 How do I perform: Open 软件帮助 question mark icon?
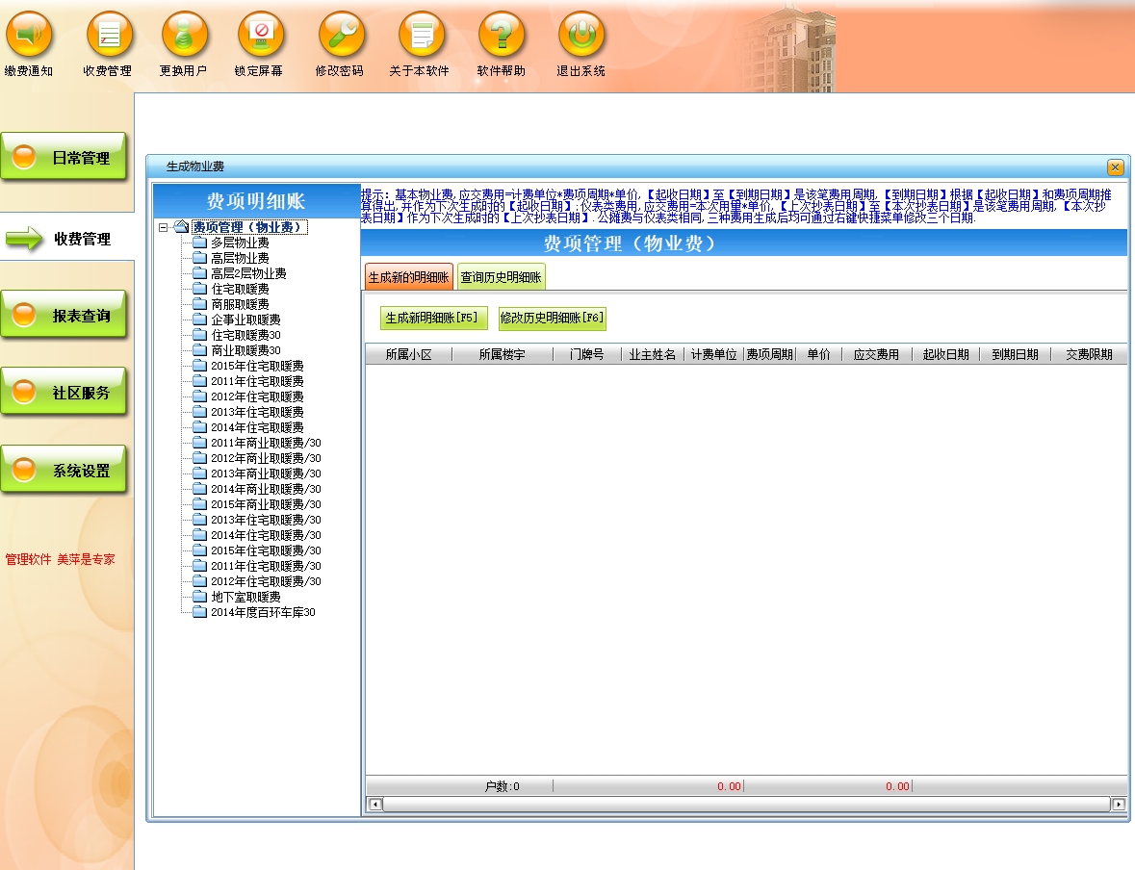pyautogui.click(x=502, y=37)
